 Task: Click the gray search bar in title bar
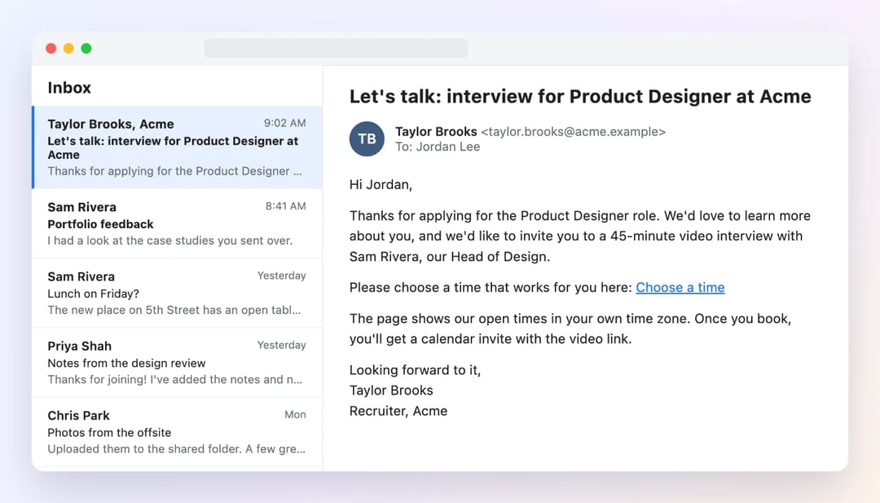click(337, 48)
